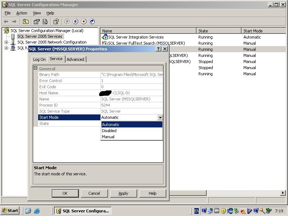Click the Pause Service toolbar icon
This screenshot has height=216, width=288.
76,22
